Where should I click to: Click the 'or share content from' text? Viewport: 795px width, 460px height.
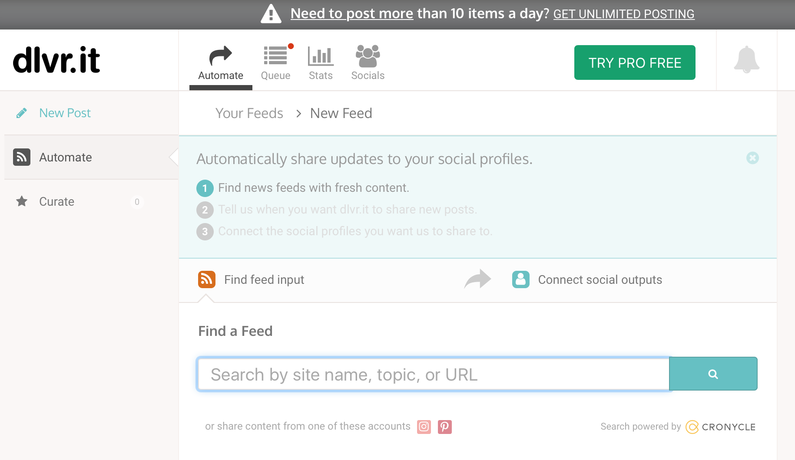pyautogui.click(x=308, y=426)
